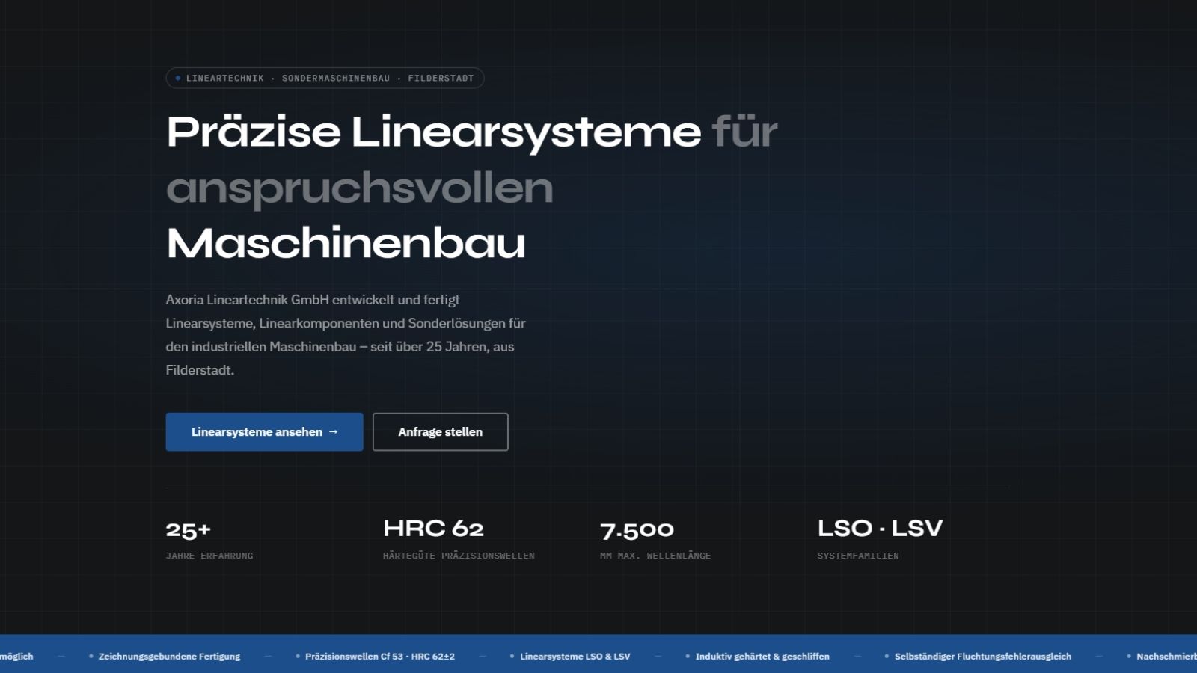Open the Anfrage stellen button
Screen dimensions: 1197x673
[440, 431]
